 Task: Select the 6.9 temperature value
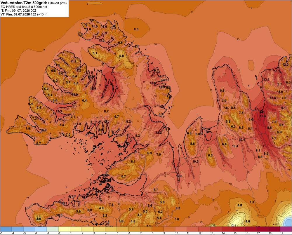click(150, 153)
